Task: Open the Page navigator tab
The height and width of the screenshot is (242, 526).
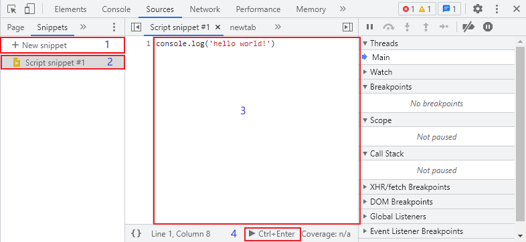Action: (x=15, y=27)
